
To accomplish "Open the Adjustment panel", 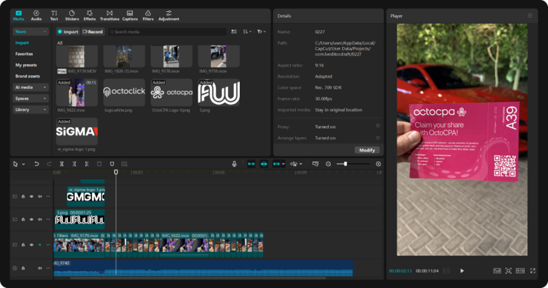I will pos(169,16).
